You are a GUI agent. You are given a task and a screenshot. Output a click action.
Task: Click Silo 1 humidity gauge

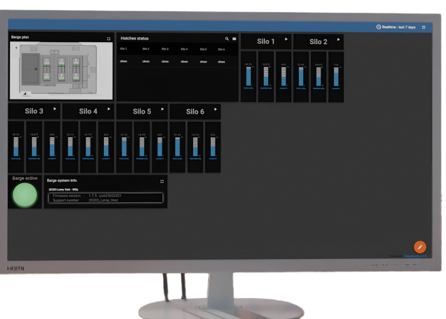pos(284,77)
